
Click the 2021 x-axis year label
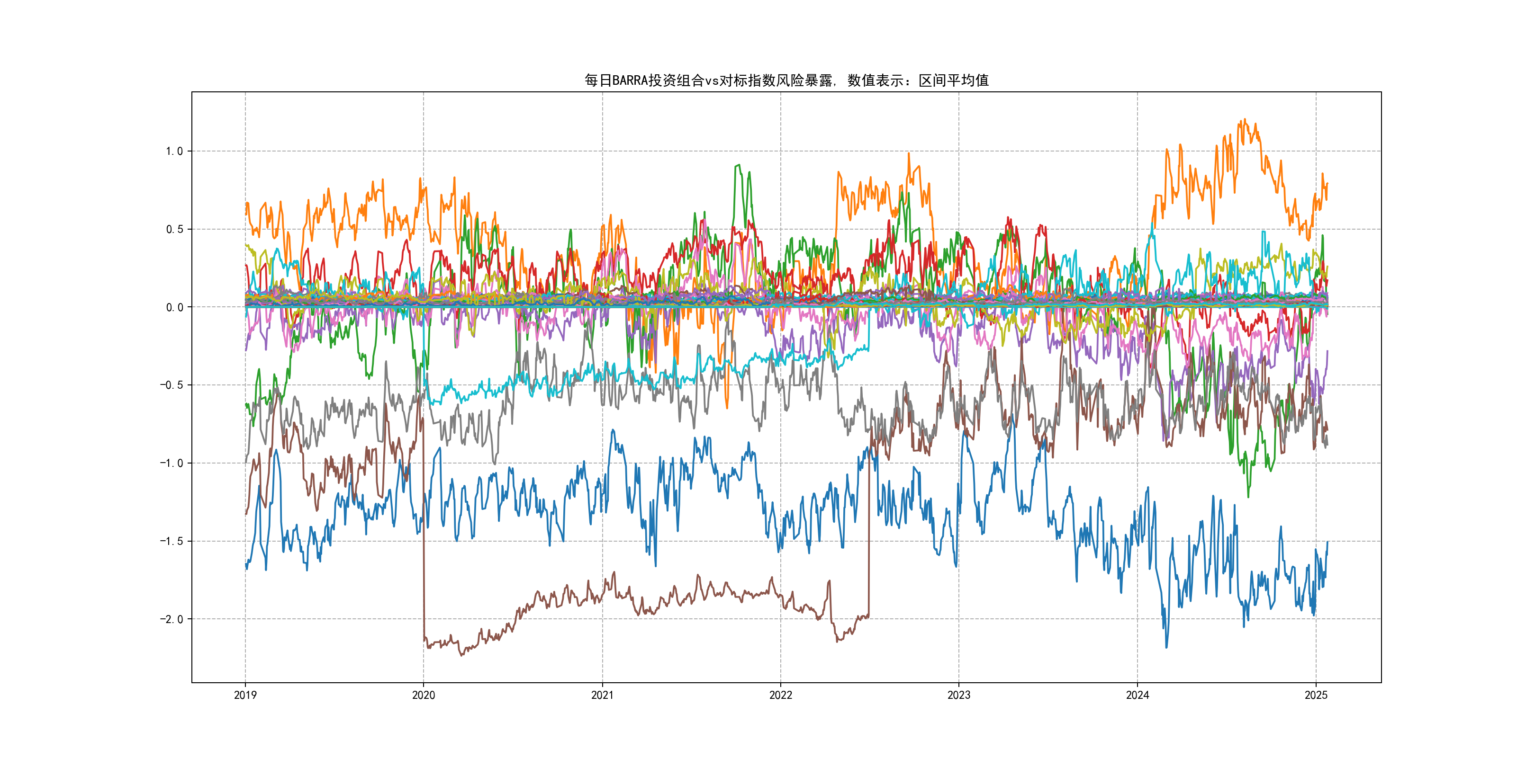602,695
